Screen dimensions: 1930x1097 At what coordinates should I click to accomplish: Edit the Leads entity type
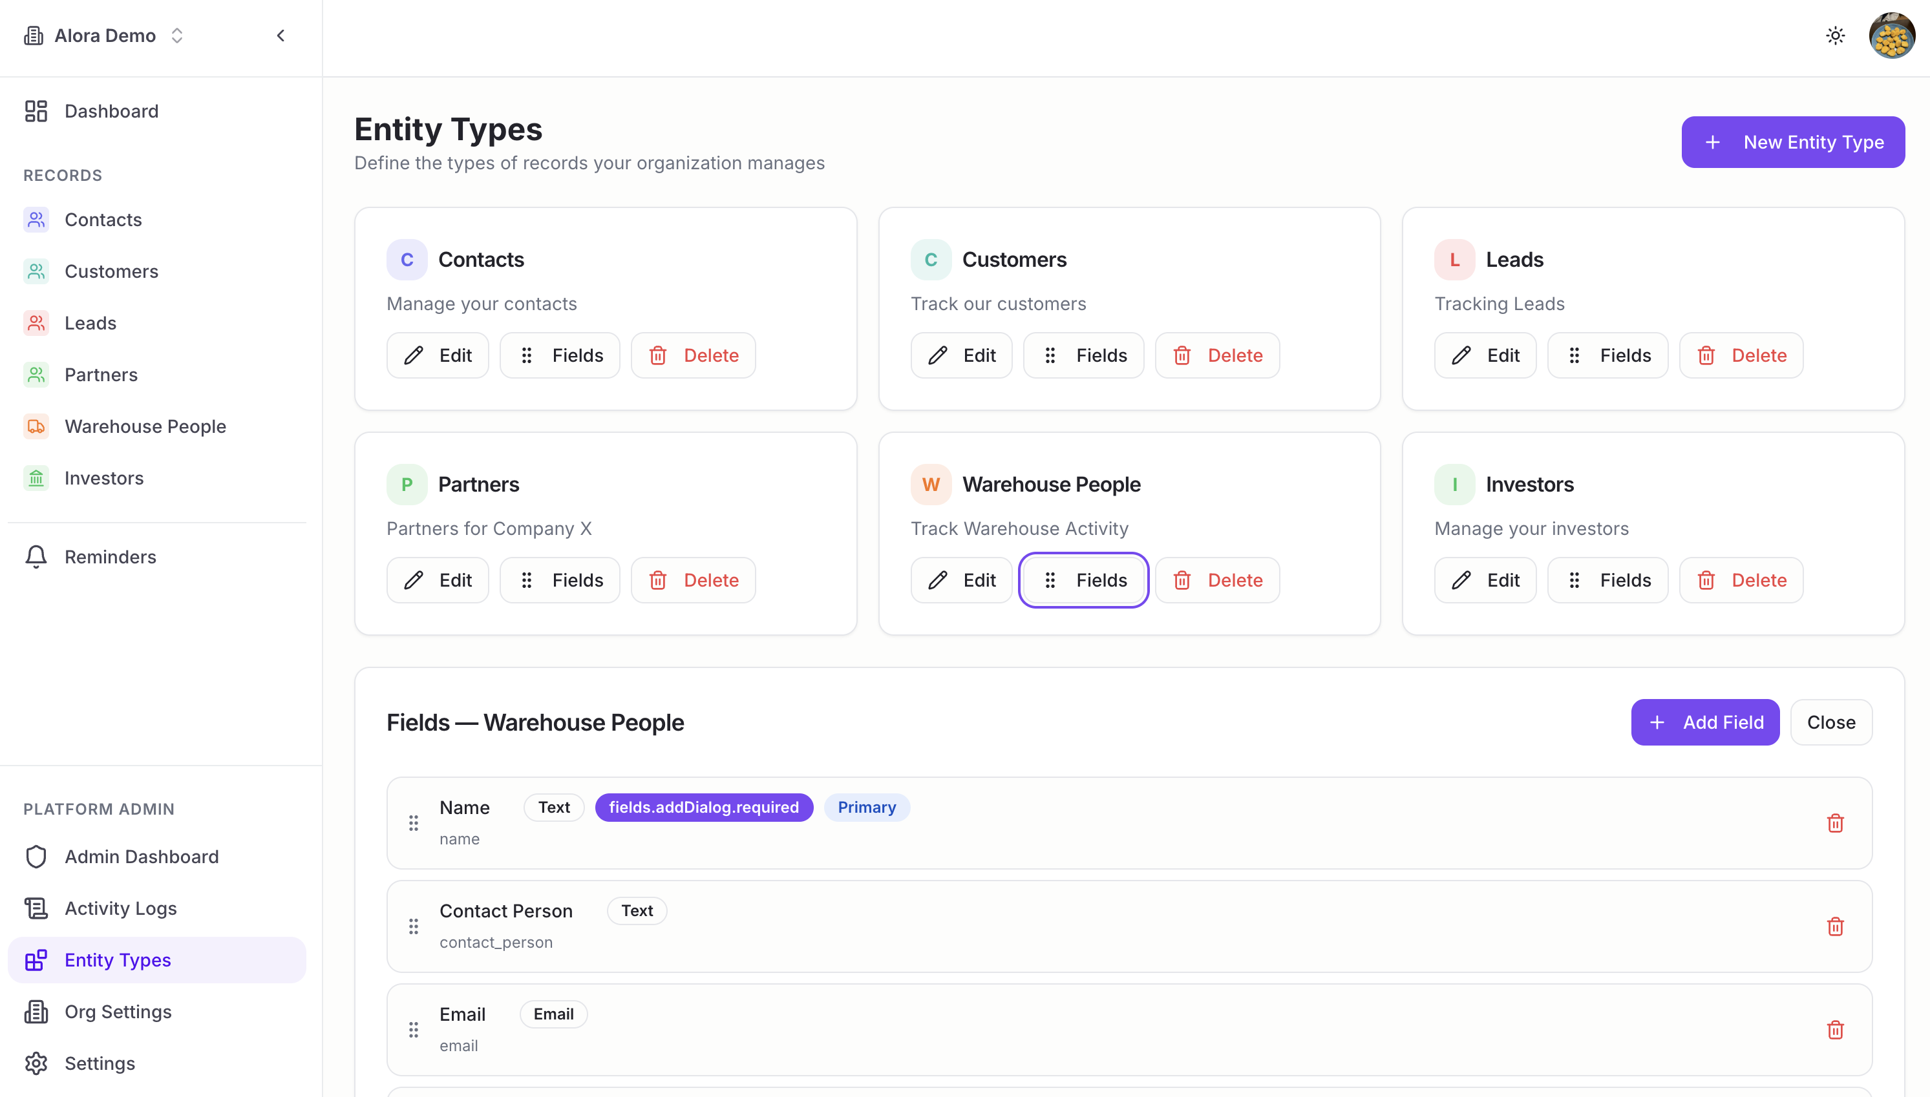tap(1485, 355)
